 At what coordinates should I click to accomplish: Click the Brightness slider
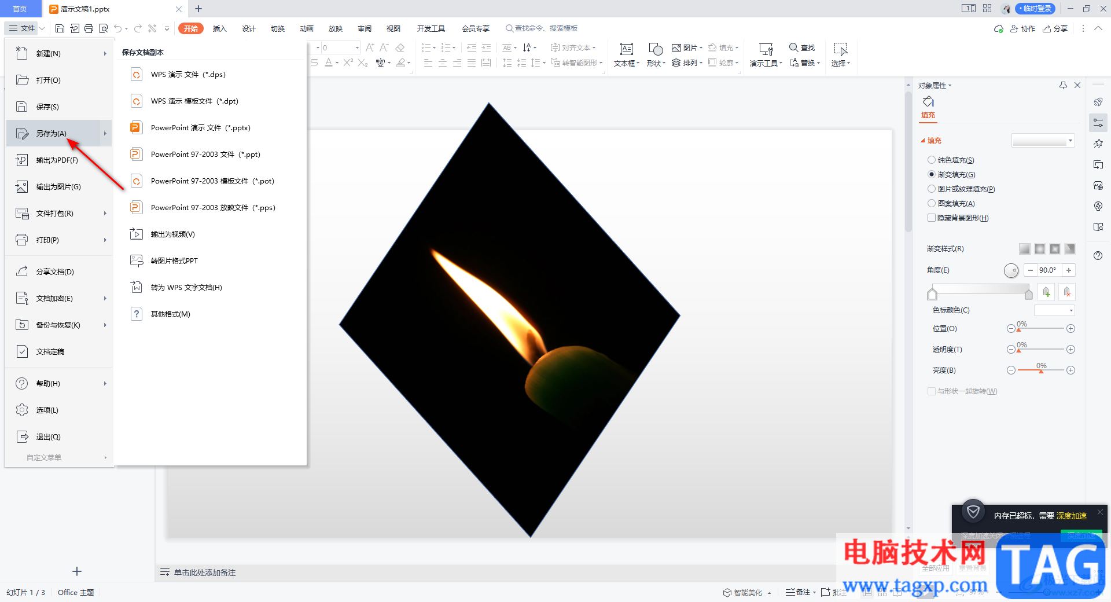pos(1040,370)
